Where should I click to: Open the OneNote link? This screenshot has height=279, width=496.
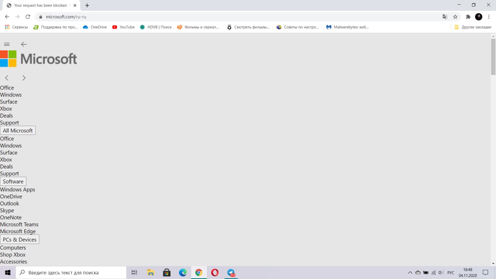pyautogui.click(x=11, y=217)
